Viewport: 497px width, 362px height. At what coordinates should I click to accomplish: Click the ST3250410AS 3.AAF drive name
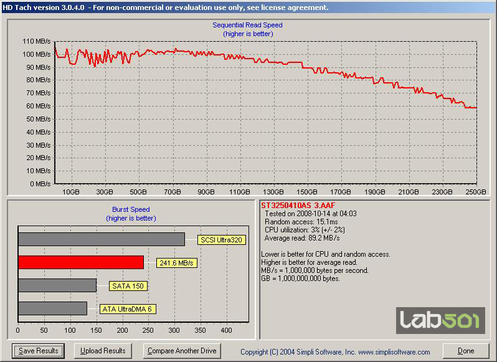(298, 205)
